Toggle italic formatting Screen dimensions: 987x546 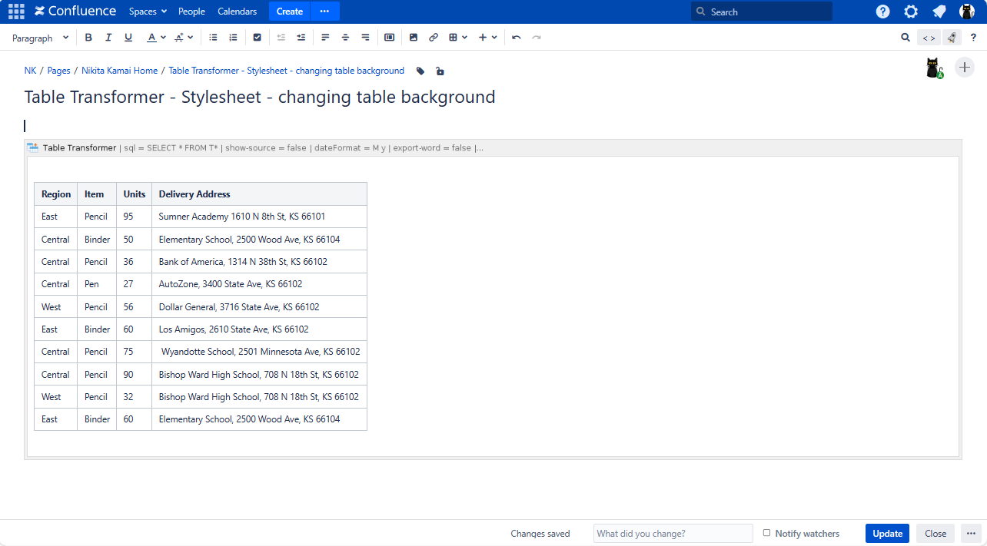[x=108, y=38]
